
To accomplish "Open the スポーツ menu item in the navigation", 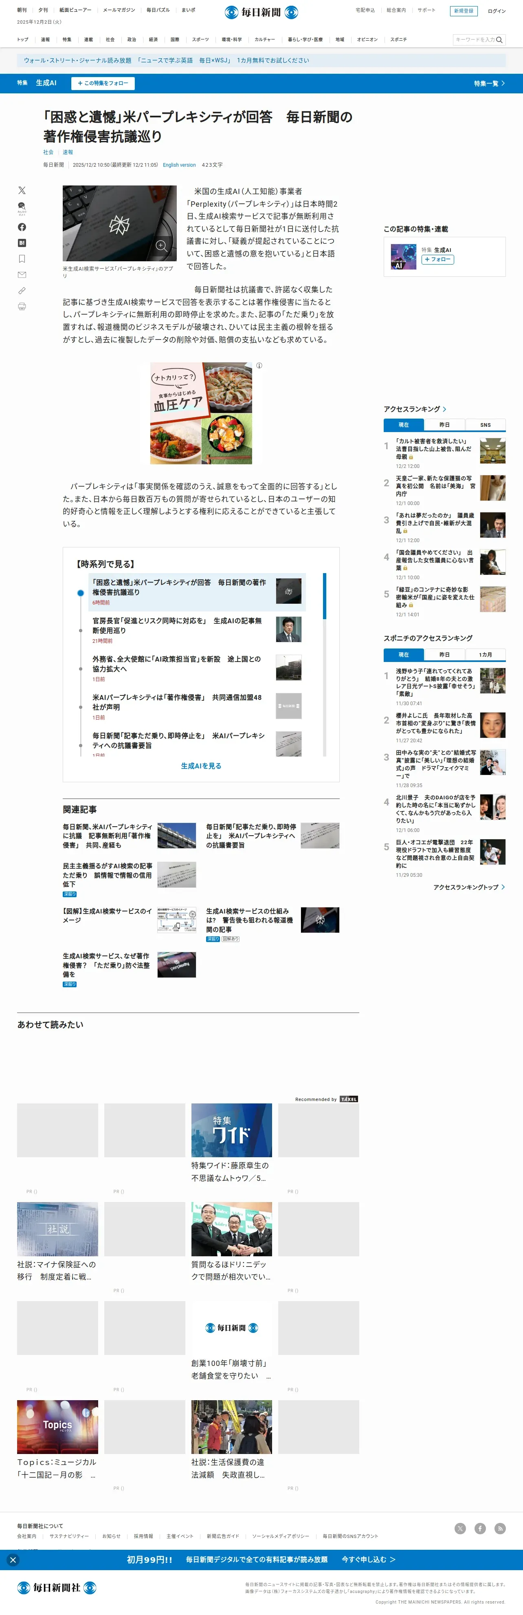I will tap(200, 40).
